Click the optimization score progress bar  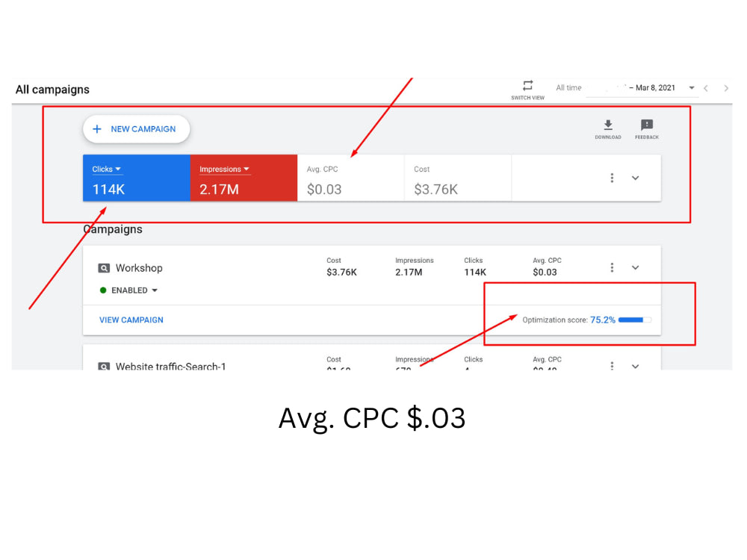point(634,320)
